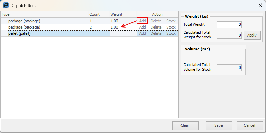The width and height of the screenshot is (266, 133).
Task: Click the Type column header
Action: click(x=45, y=14)
